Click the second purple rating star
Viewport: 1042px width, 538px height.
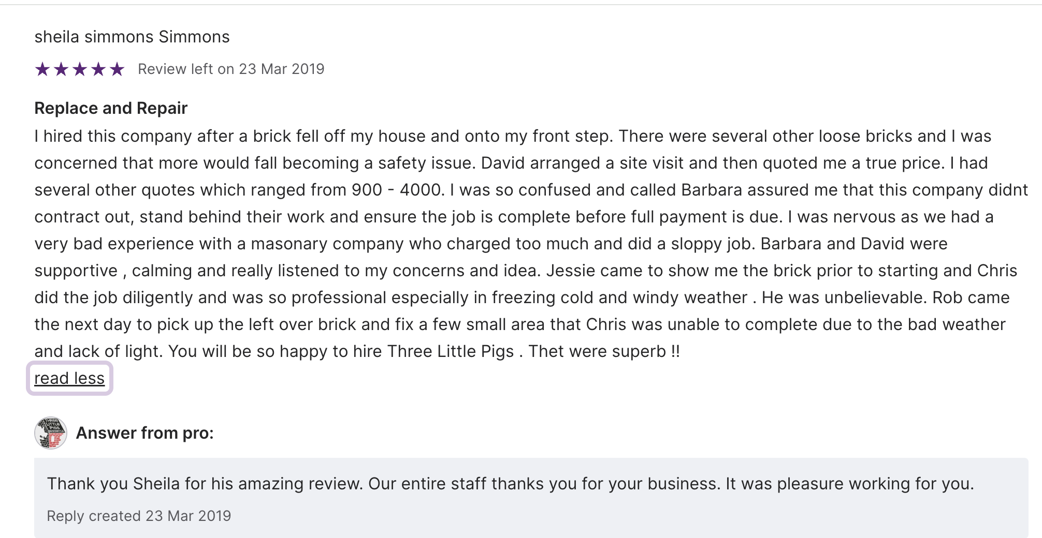tap(61, 69)
